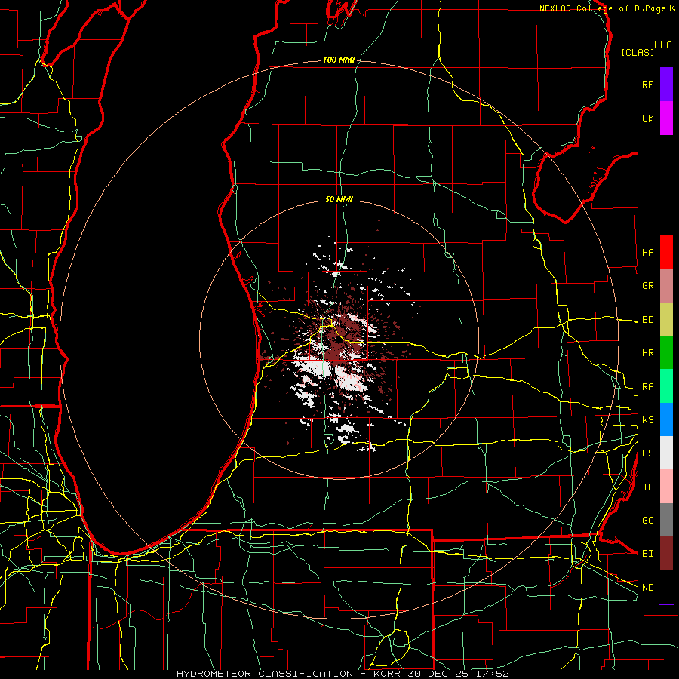Click the GC gray legend color swatch

point(666,520)
